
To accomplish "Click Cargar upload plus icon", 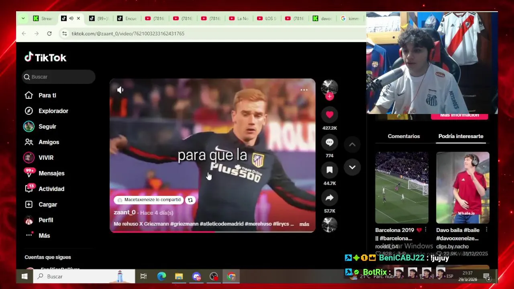I will point(29,204).
